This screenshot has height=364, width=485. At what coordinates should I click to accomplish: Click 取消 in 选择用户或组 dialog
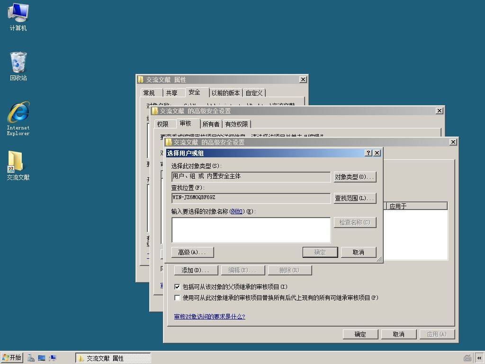359,252
